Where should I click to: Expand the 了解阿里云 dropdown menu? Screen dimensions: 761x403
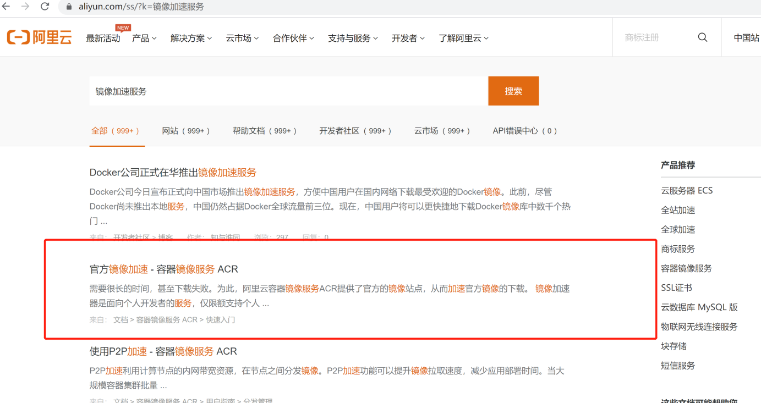pyautogui.click(x=463, y=38)
